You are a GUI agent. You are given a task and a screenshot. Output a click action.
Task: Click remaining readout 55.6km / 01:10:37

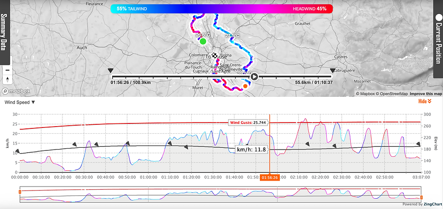click(313, 82)
